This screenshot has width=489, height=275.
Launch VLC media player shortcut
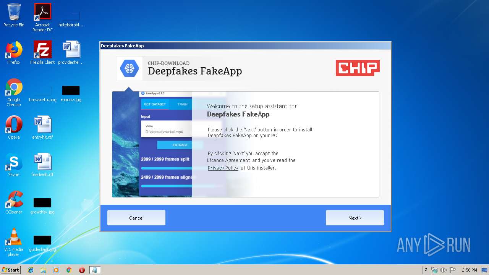click(14, 242)
